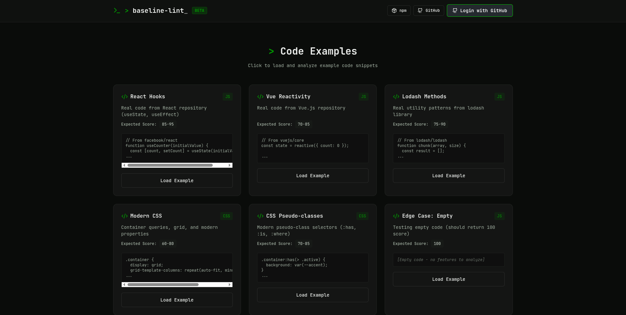Click the terminal prompt logo icon

117,11
